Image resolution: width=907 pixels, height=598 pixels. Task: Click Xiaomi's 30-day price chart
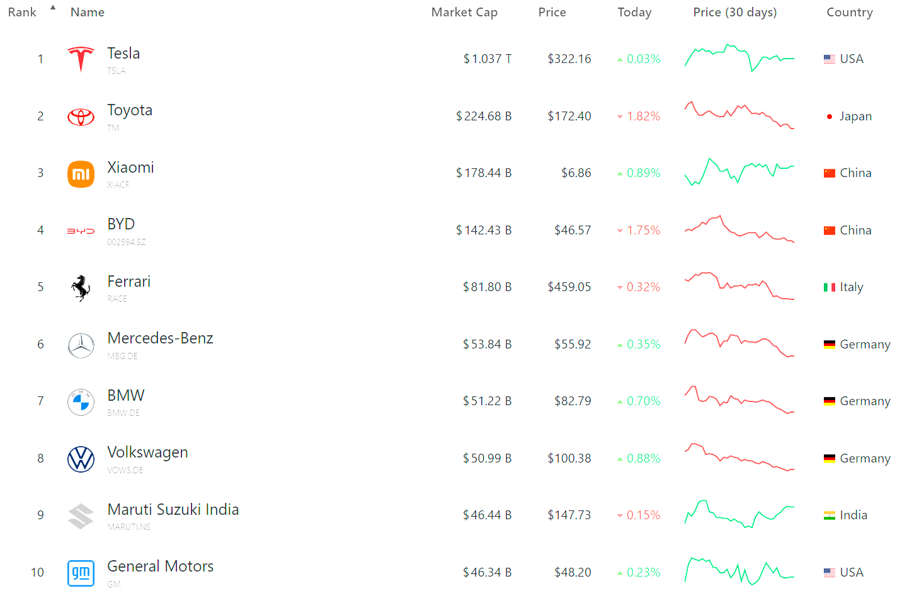(739, 171)
